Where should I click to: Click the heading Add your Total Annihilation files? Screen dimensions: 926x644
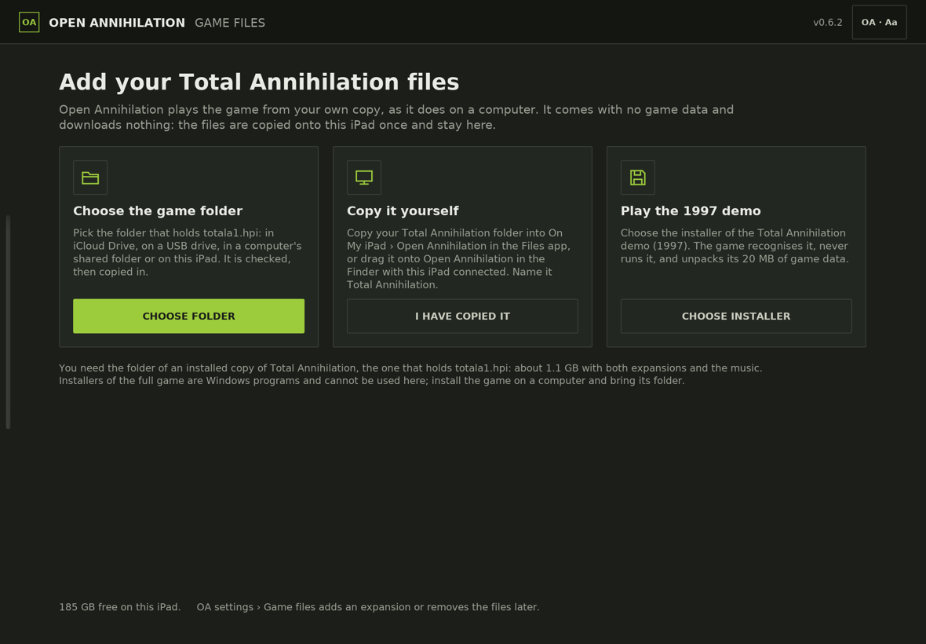click(259, 82)
